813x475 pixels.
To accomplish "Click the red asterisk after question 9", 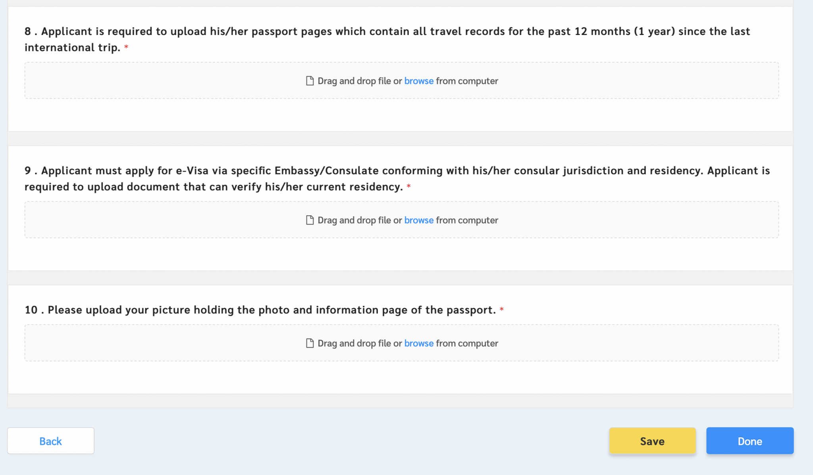I will click(x=408, y=186).
